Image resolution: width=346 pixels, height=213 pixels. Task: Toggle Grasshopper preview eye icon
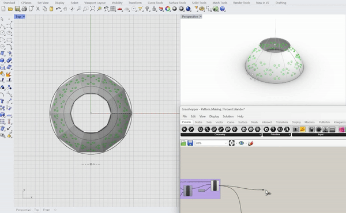241,143
